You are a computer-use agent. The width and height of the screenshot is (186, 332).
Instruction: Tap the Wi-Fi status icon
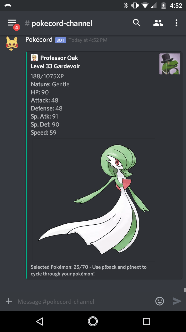(x=145, y=5)
